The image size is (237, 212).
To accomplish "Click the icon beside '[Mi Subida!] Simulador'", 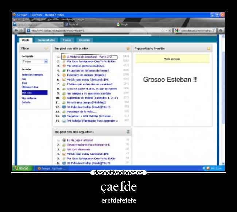I will pyautogui.click(x=64, y=121).
